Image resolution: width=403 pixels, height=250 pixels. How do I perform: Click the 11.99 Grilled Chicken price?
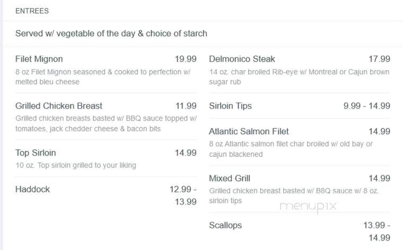pos(186,106)
